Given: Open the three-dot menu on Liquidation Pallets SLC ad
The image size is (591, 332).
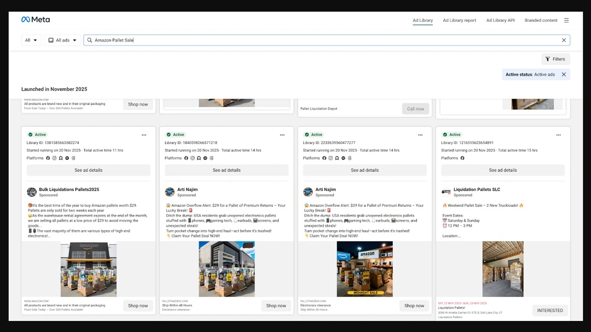Looking at the screenshot, I should 558,135.
